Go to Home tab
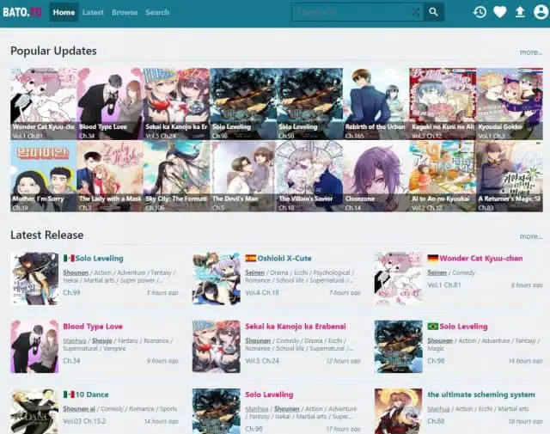Viewport: 550px width, 434px height. tap(64, 12)
